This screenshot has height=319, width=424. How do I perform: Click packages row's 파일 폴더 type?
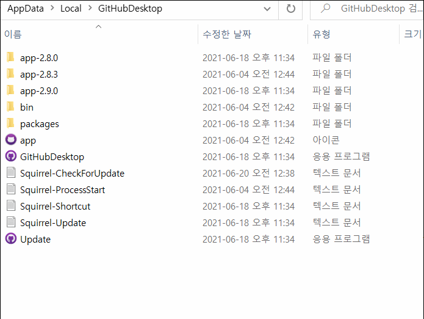(x=332, y=123)
